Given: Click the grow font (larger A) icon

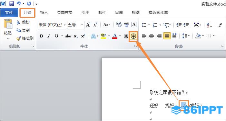Looking at the screenshot, I should point(88,25).
